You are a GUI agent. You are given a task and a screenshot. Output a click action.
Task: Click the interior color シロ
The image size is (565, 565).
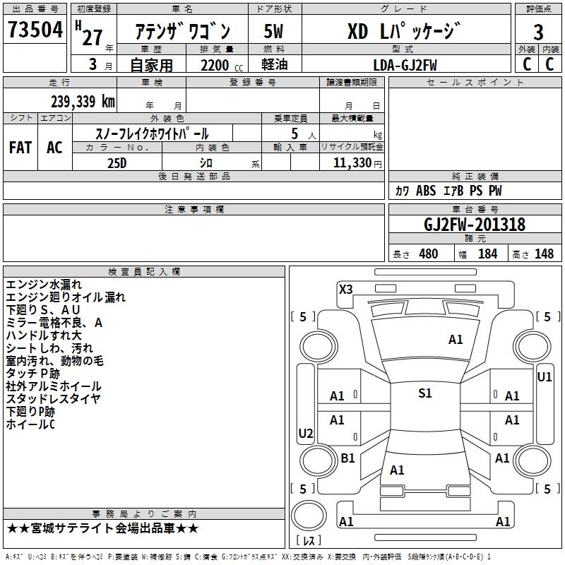pyautogui.click(x=206, y=163)
